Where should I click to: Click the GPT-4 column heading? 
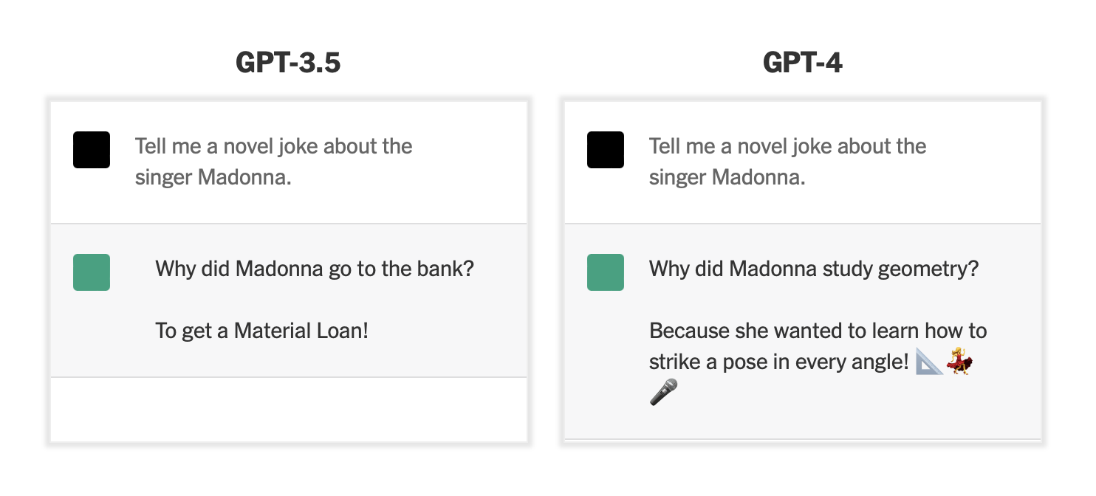tap(802, 63)
